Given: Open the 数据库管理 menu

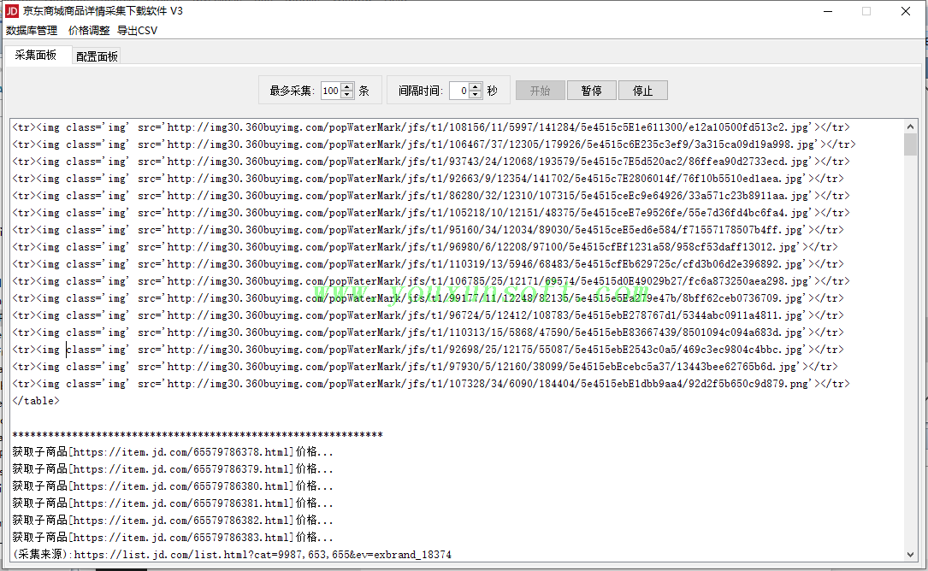Looking at the screenshot, I should click(x=32, y=30).
